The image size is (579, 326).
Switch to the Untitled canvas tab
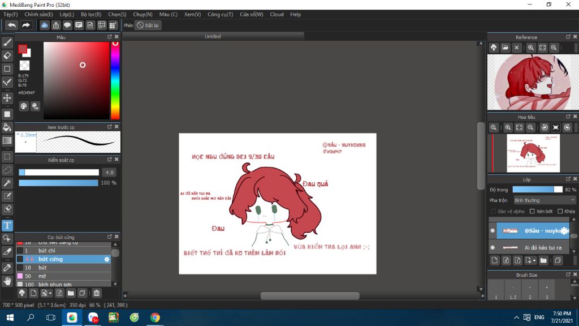click(213, 36)
